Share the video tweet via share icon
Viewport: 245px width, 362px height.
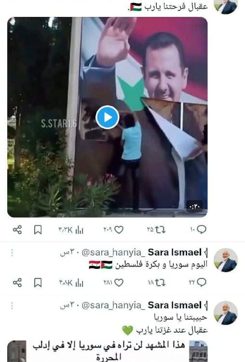(x=17, y=230)
